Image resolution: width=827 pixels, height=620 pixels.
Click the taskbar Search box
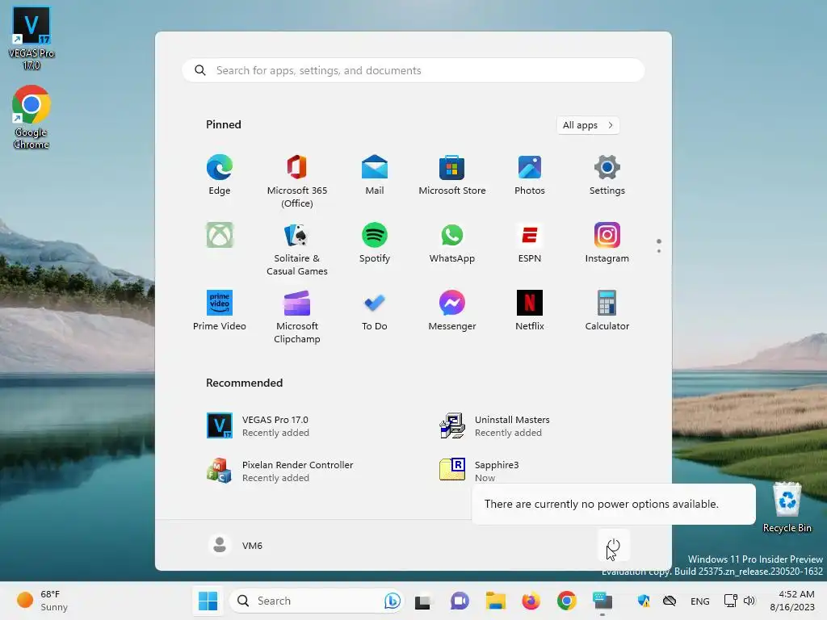[317, 601]
